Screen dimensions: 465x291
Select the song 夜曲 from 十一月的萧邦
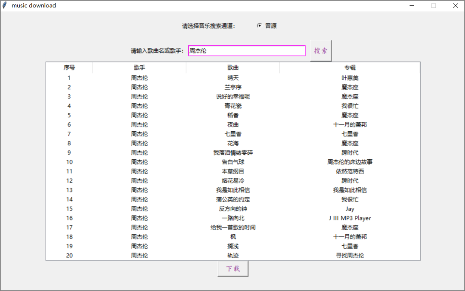tap(232, 124)
